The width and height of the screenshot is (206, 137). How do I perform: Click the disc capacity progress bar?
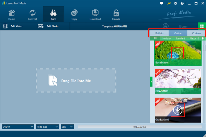coord(140,127)
